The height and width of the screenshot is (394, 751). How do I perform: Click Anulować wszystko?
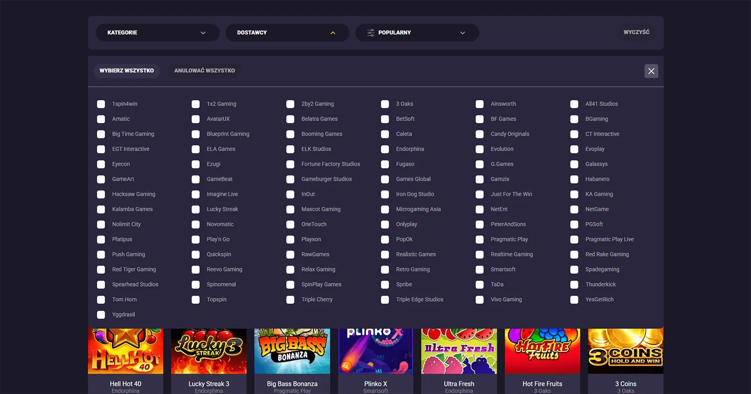[205, 71]
